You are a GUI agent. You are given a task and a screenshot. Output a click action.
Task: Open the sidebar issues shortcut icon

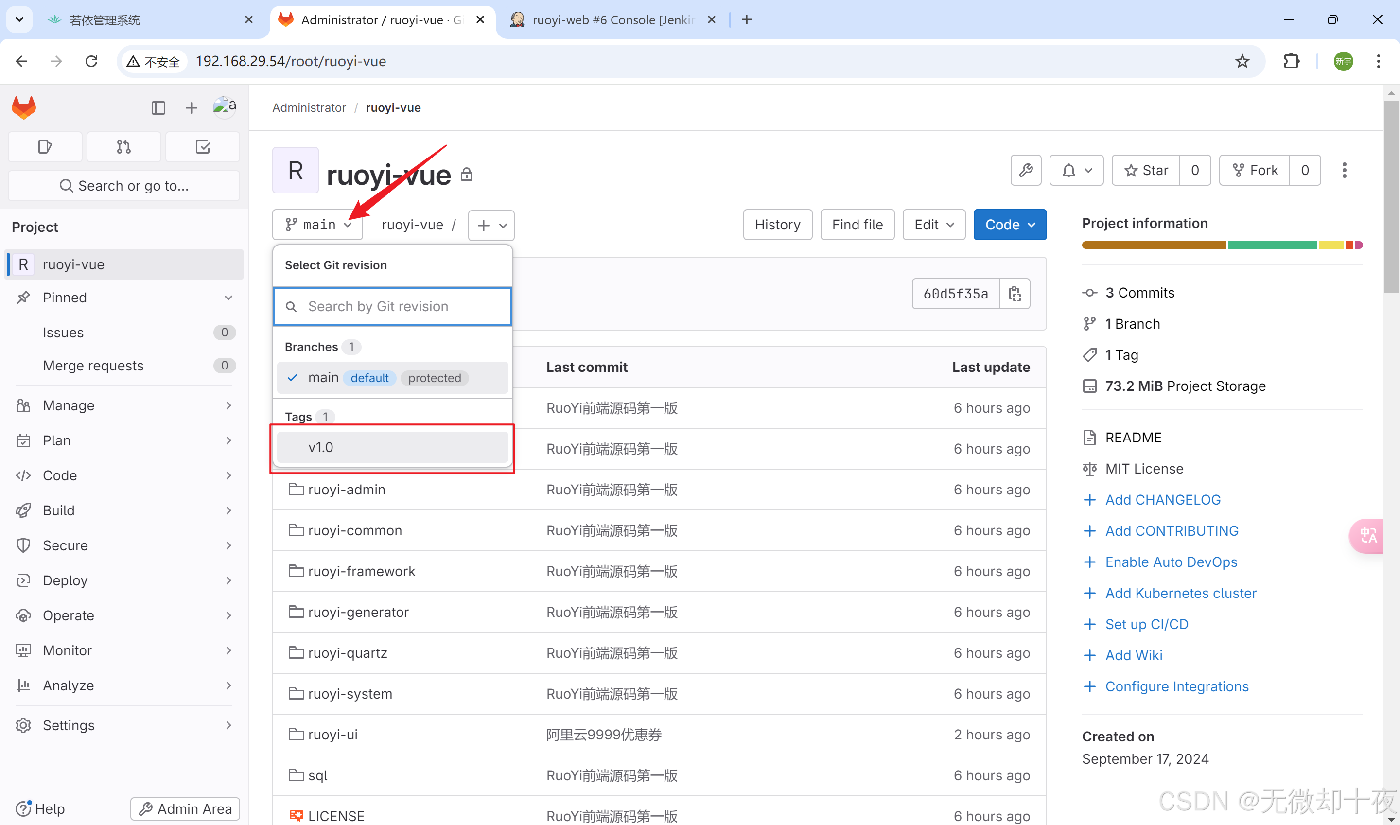[x=45, y=147]
